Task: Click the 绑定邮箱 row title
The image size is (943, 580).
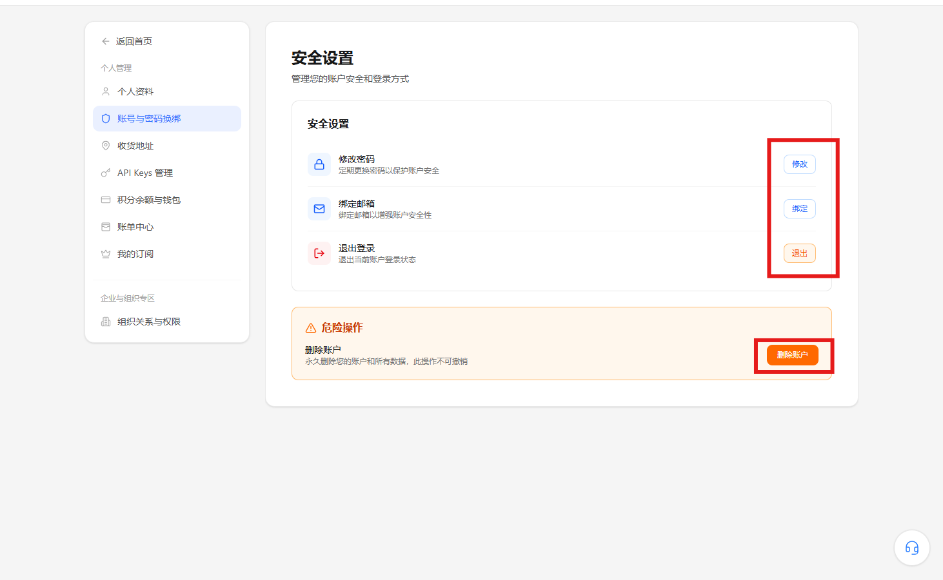Action: tap(357, 204)
